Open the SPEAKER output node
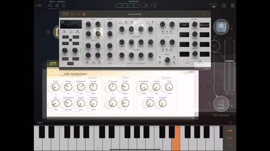This screenshot has width=270, height=151. tap(221, 104)
